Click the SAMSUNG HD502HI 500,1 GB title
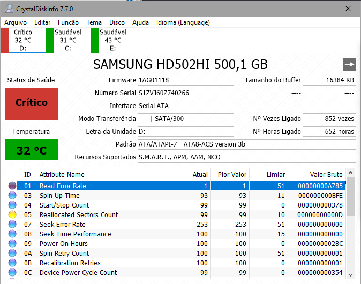The width and height of the screenshot is (361, 284). click(x=180, y=64)
